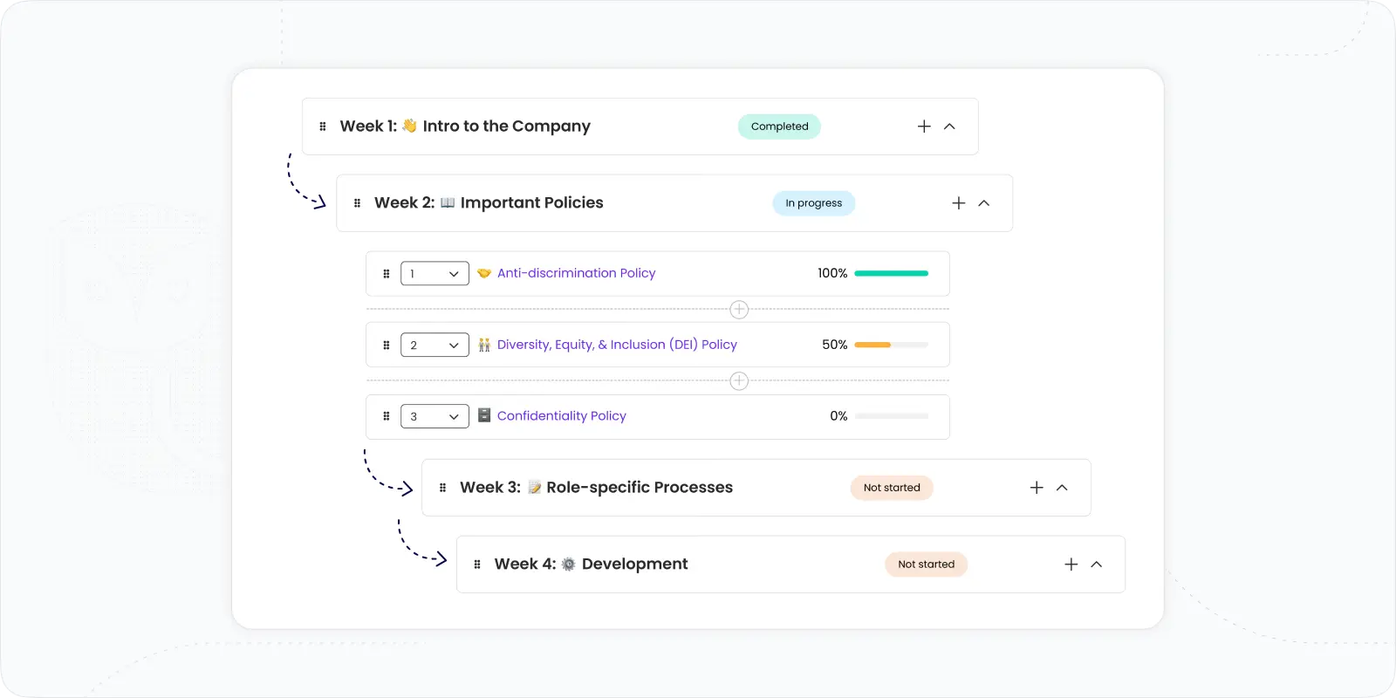Viewport: 1396px width, 698px height.
Task: Collapse the Week 1 section chevron
Action: (x=950, y=127)
